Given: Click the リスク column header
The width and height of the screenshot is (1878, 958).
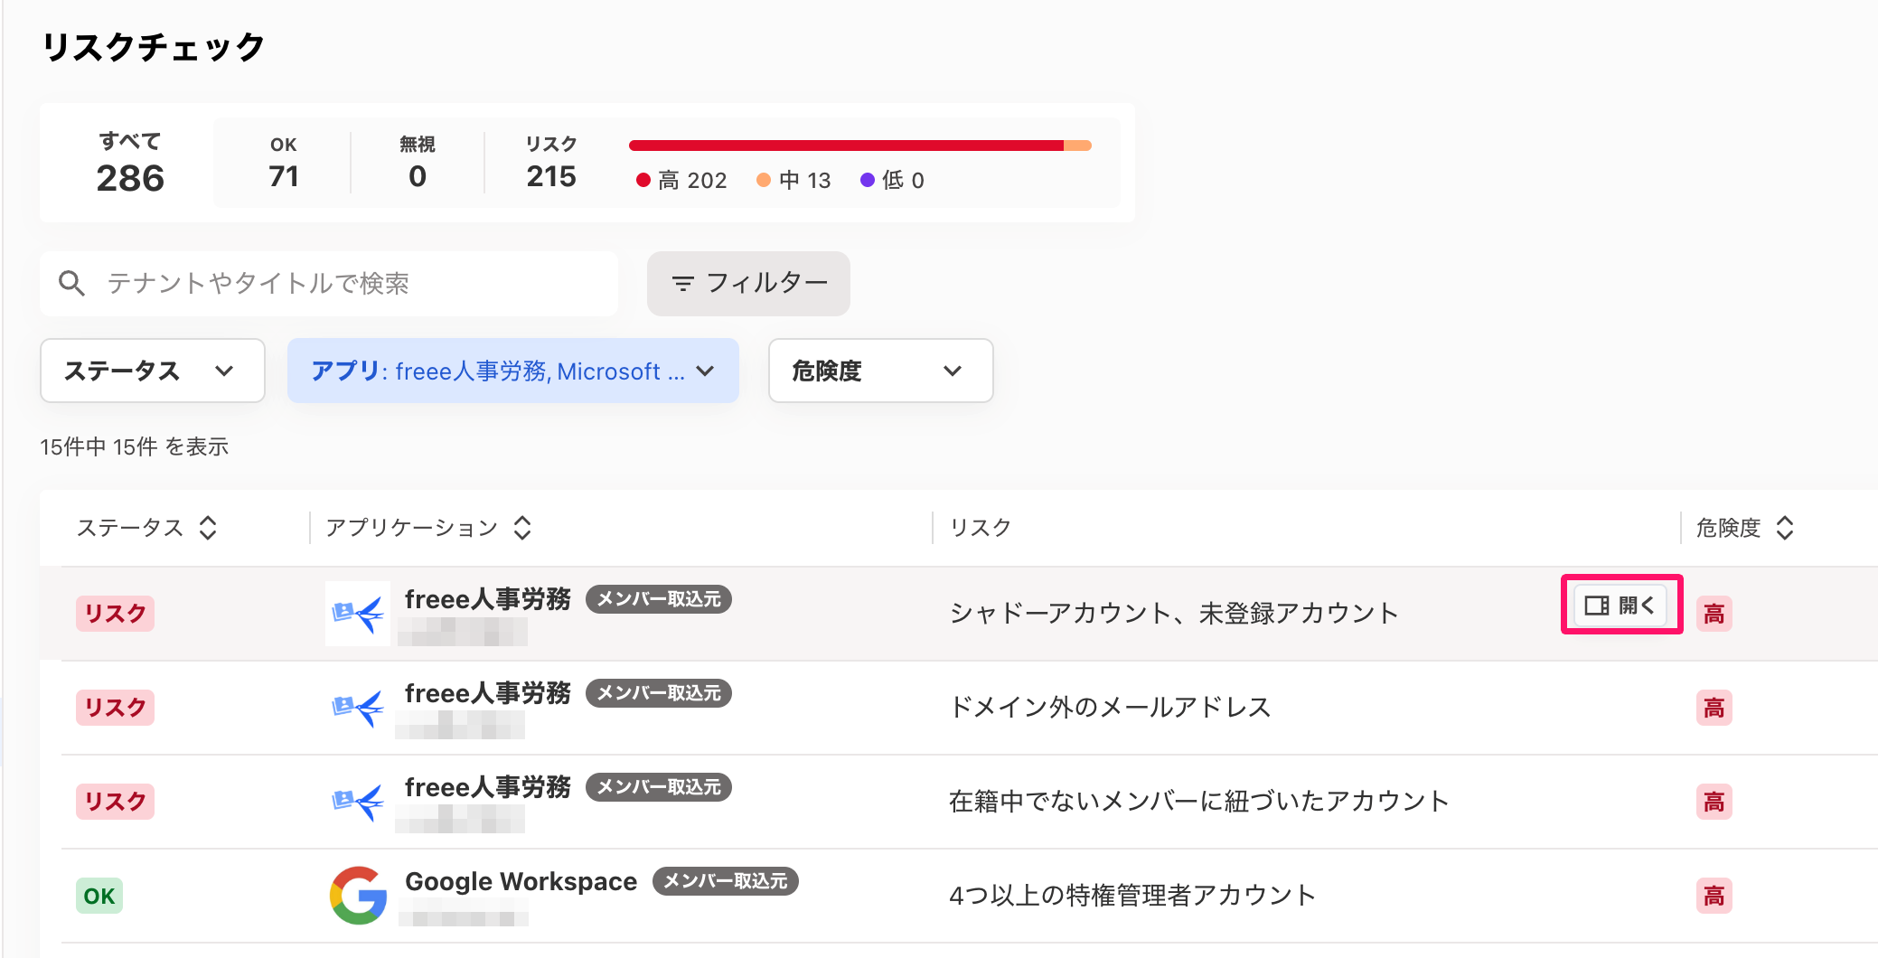Looking at the screenshot, I should point(981,528).
